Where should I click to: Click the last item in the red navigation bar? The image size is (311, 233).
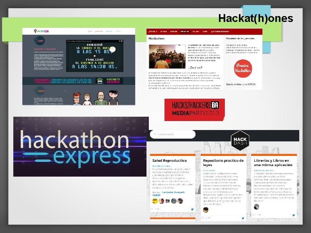pyautogui.click(x=220, y=32)
